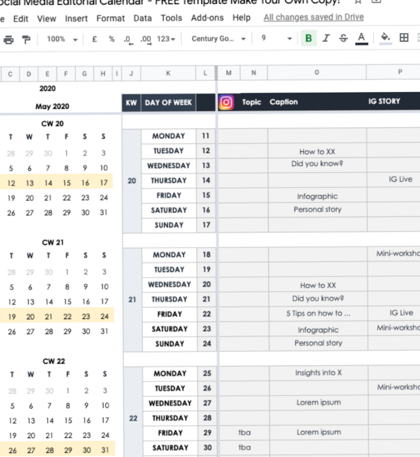Select the 'CW 21' heading cell
The image size is (420, 457).
52,242
